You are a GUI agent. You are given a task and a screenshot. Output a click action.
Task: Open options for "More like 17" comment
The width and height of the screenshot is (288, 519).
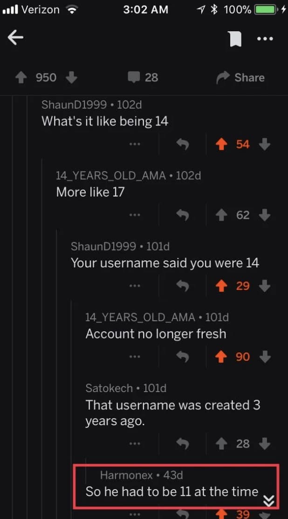135,215
